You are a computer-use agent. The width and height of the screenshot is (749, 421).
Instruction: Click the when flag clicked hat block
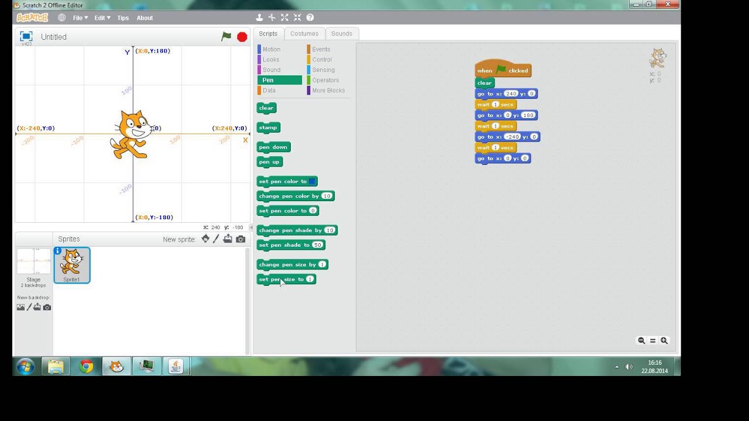pos(503,69)
